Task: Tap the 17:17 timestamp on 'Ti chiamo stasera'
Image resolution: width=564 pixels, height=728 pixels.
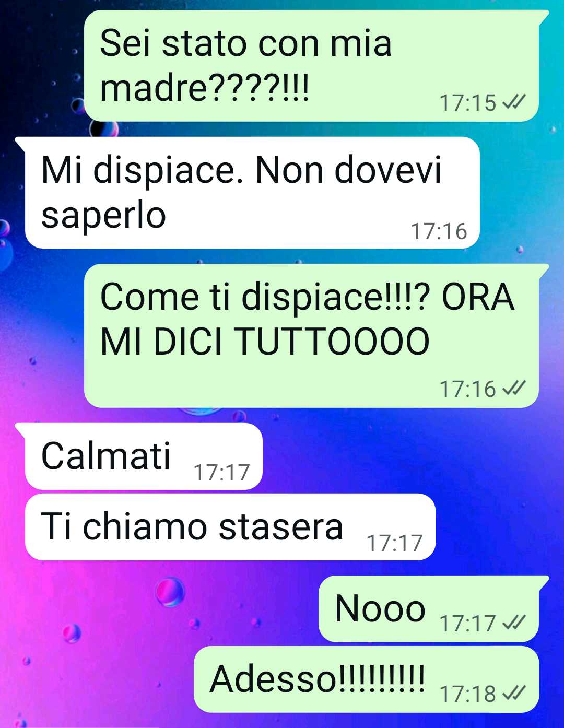Action: (x=395, y=543)
